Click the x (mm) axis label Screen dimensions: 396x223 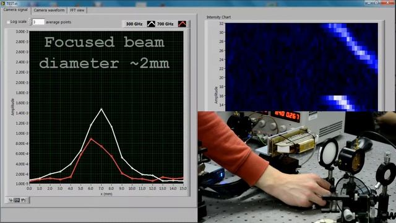[106, 194]
